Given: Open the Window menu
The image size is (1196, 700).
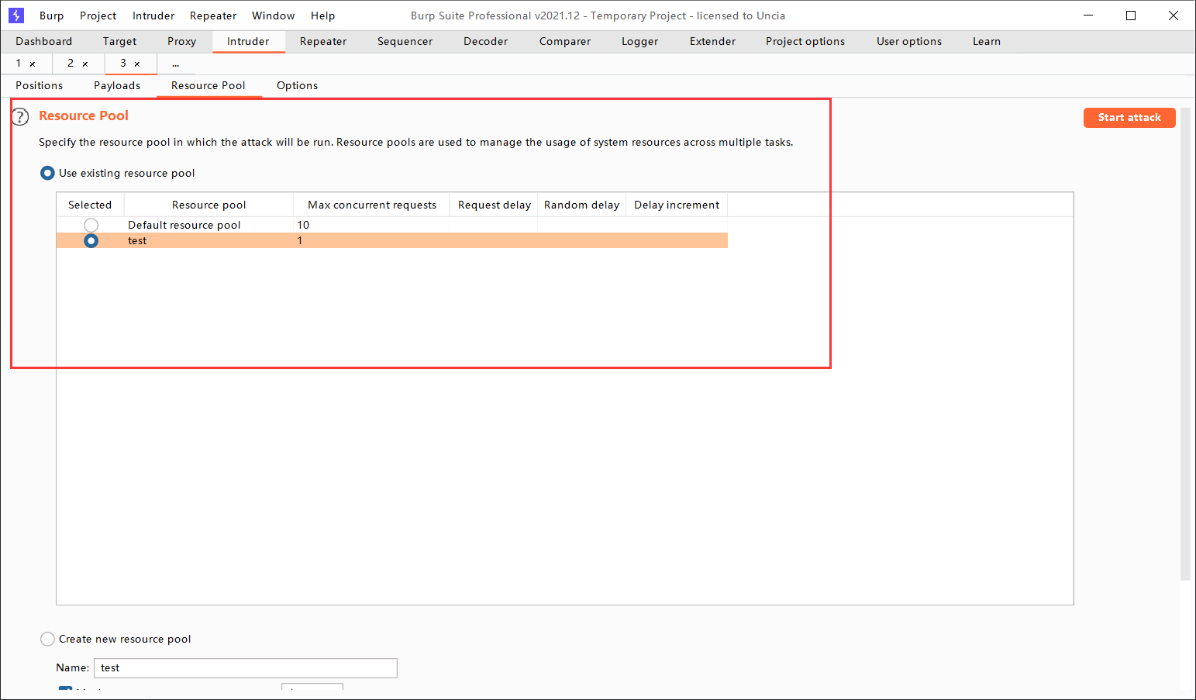Looking at the screenshot, I should click(x=274, y=16).
